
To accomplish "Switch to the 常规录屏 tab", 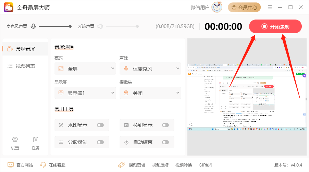I will click(x=25, y=49).
